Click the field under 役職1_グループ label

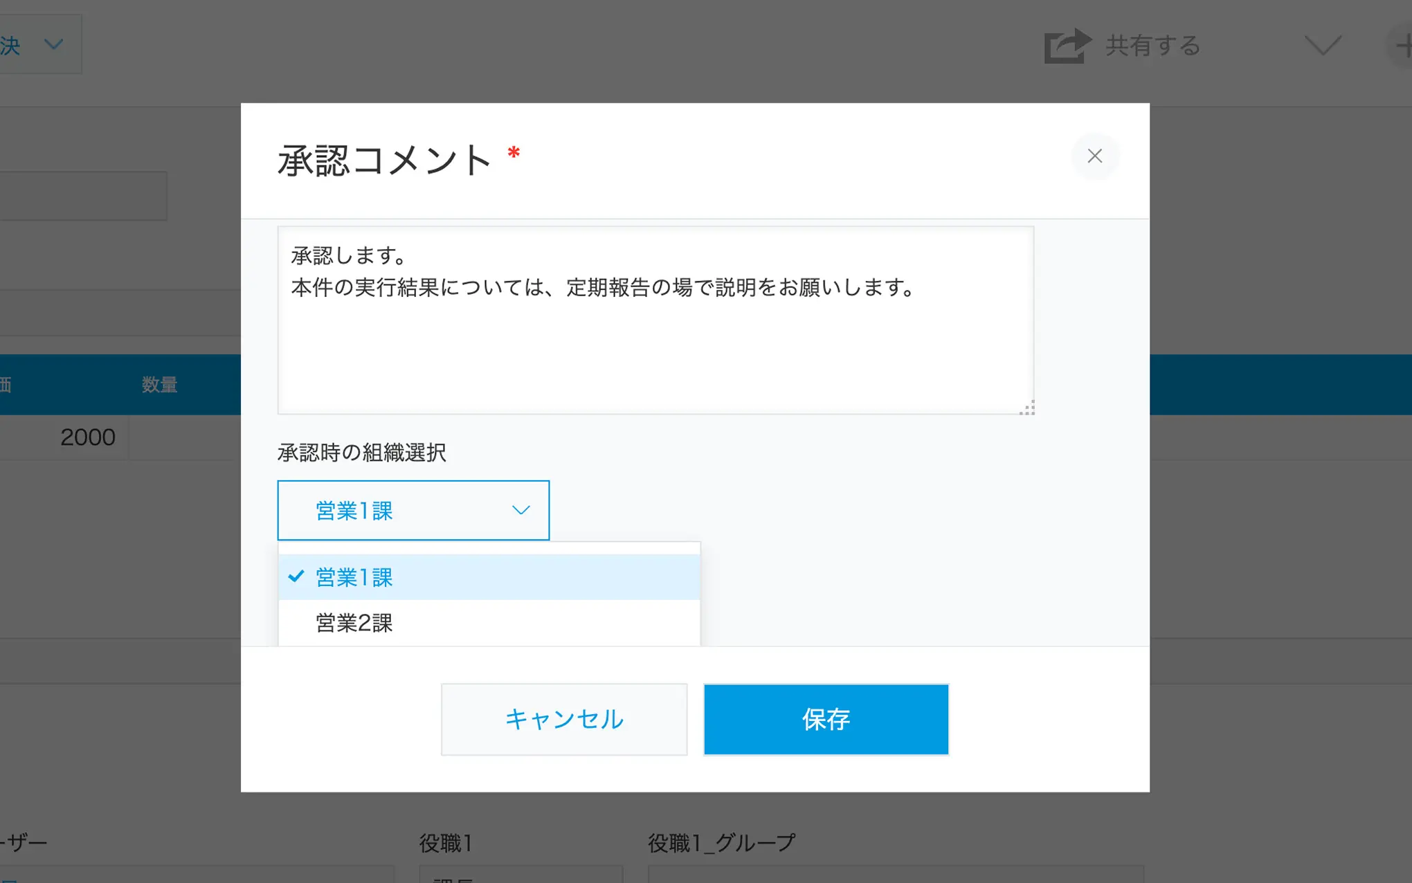click(x=895, y=875)
